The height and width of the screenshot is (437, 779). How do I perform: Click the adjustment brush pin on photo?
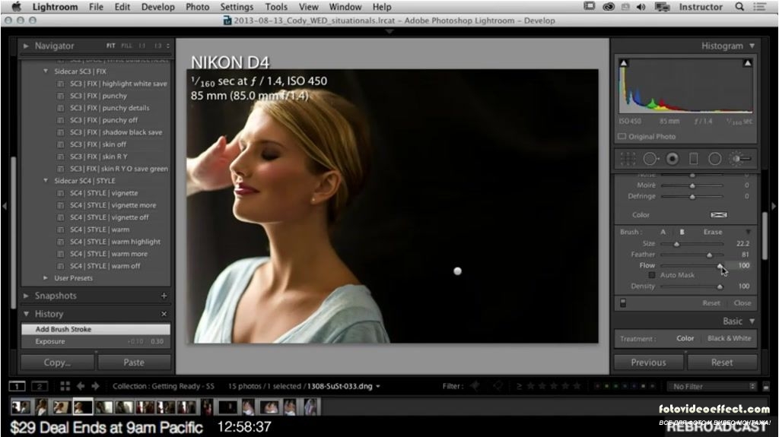[457, 271]
